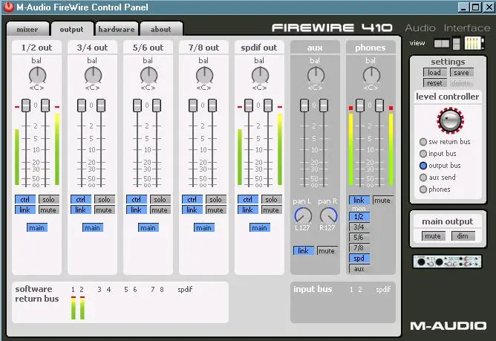Solo the 7/8 out channel
The height and width of the screenshot is (341, 496).
click(216, 199)
